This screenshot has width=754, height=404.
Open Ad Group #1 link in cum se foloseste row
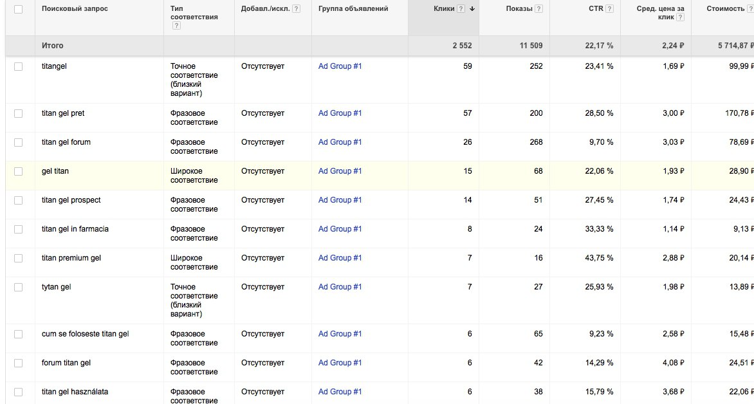340,334
